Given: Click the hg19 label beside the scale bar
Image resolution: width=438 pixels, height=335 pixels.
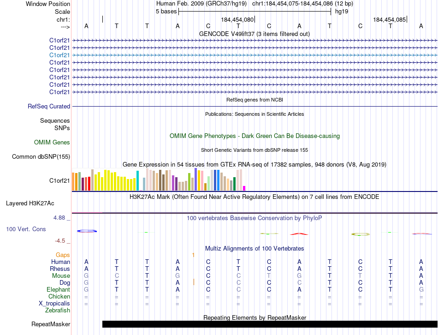Looking at the screenshot, I should click(342, 12).
